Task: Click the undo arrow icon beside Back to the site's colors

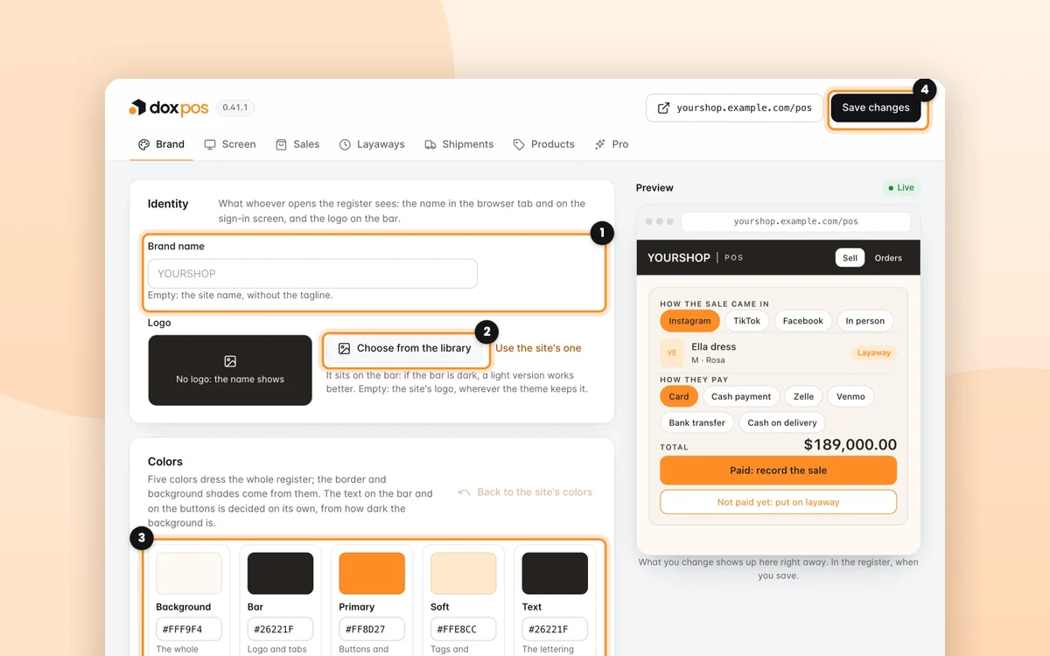Action: pyautogui.click(x=465, y=492)
